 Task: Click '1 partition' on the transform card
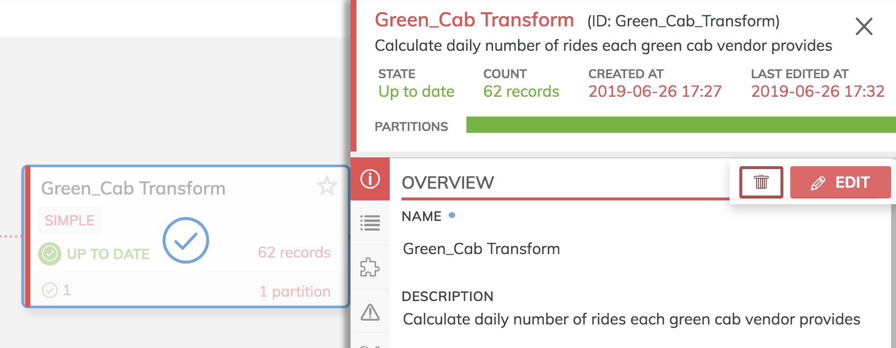pyautogui.click(x=295, y=291)
